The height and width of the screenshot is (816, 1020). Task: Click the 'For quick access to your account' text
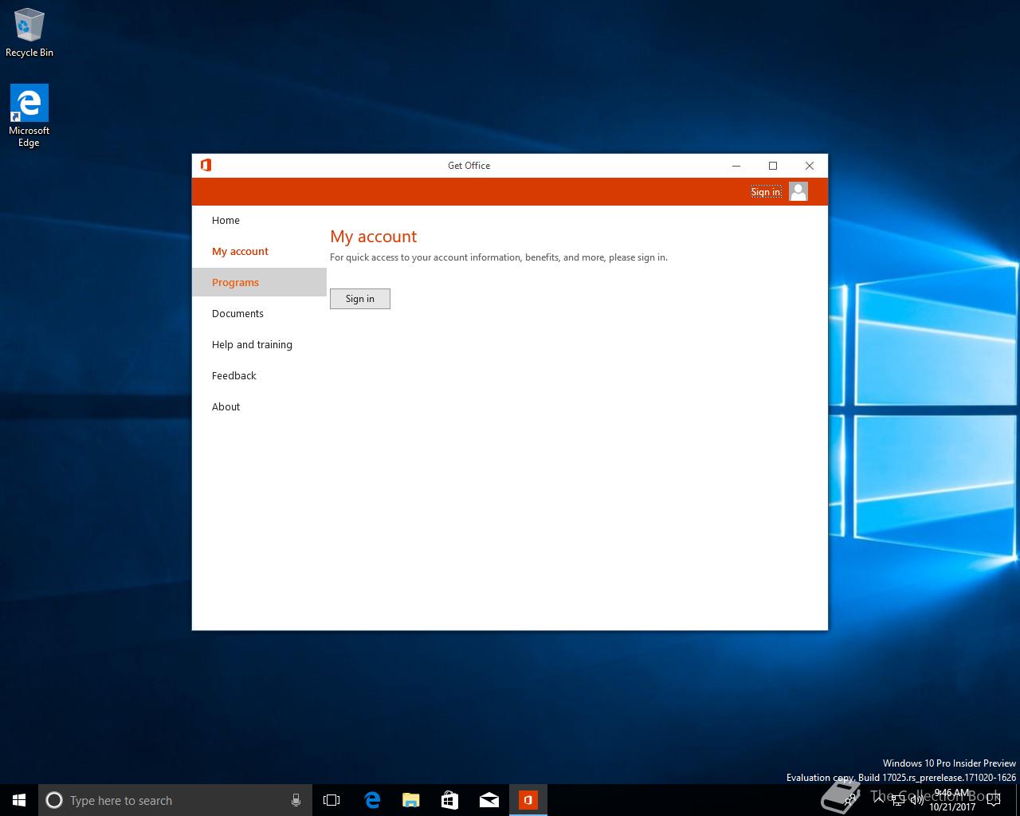click(499, 257)
